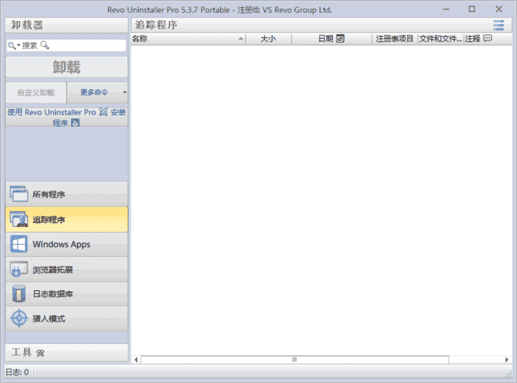Sort by 名称 column header
Viewport: 517px width, 383px height.
point(188,39)
